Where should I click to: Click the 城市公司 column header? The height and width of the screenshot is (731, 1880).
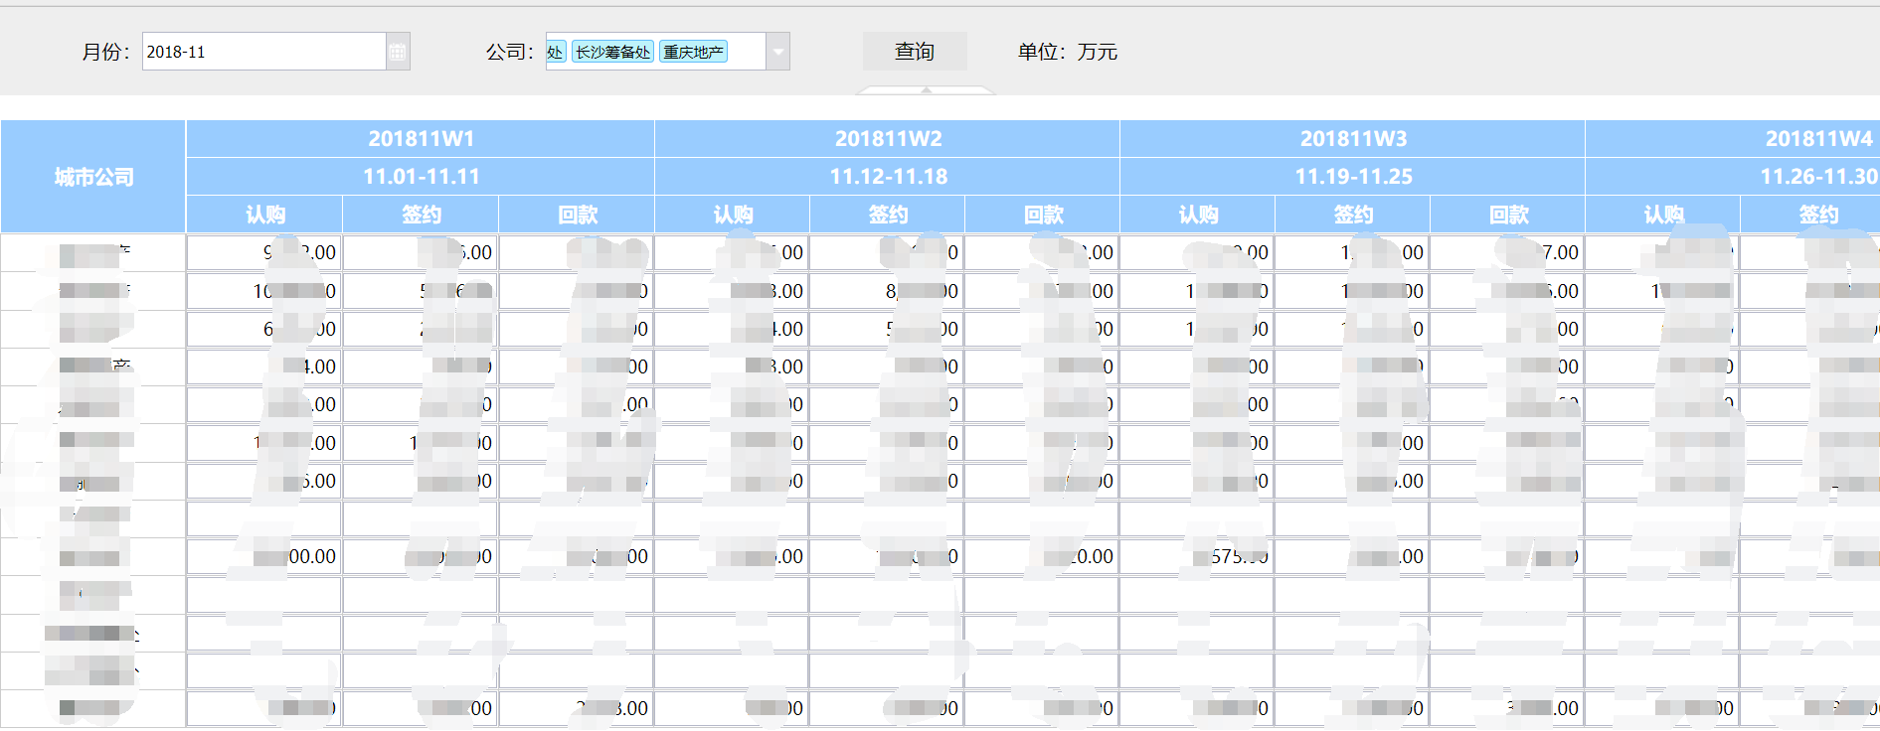click(93, 177)
